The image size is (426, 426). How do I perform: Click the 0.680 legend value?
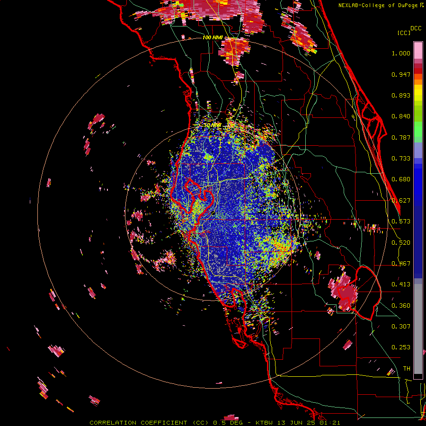(x=401, y=179)
